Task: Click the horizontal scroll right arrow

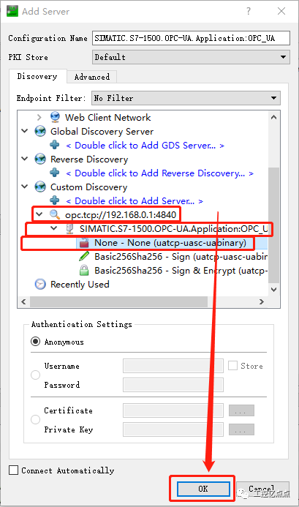Action: [262, 301]
